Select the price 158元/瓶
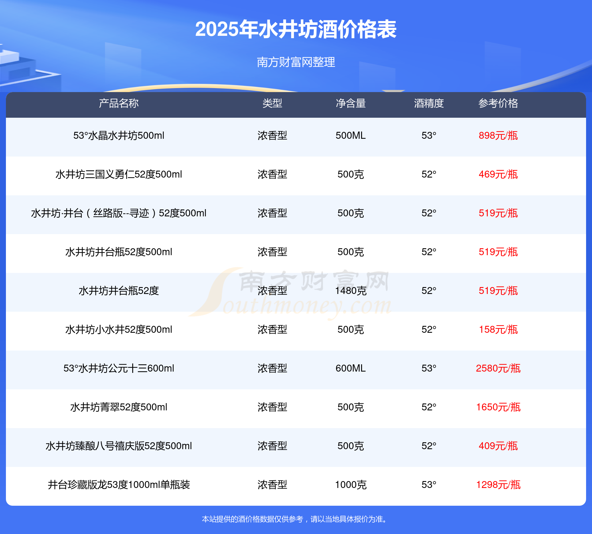592x534 pixels. (498, 329)
